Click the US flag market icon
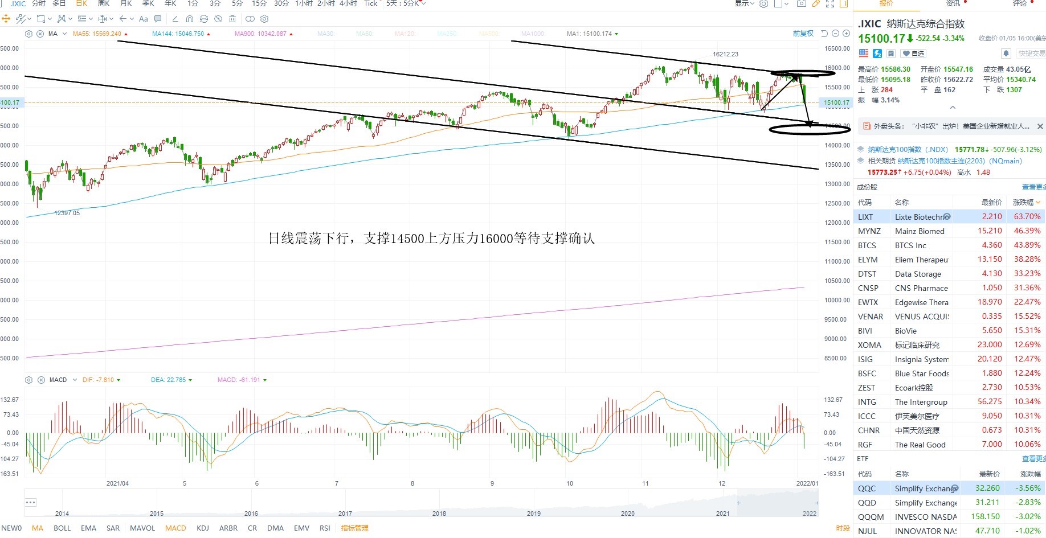The height and width of the screenshot is (538, 1046). coord(864,54)
